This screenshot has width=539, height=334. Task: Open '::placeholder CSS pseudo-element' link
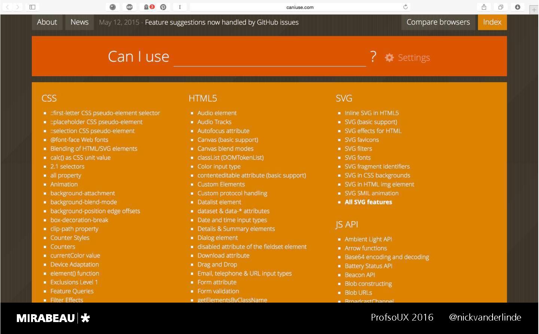(x=97, y=122)
